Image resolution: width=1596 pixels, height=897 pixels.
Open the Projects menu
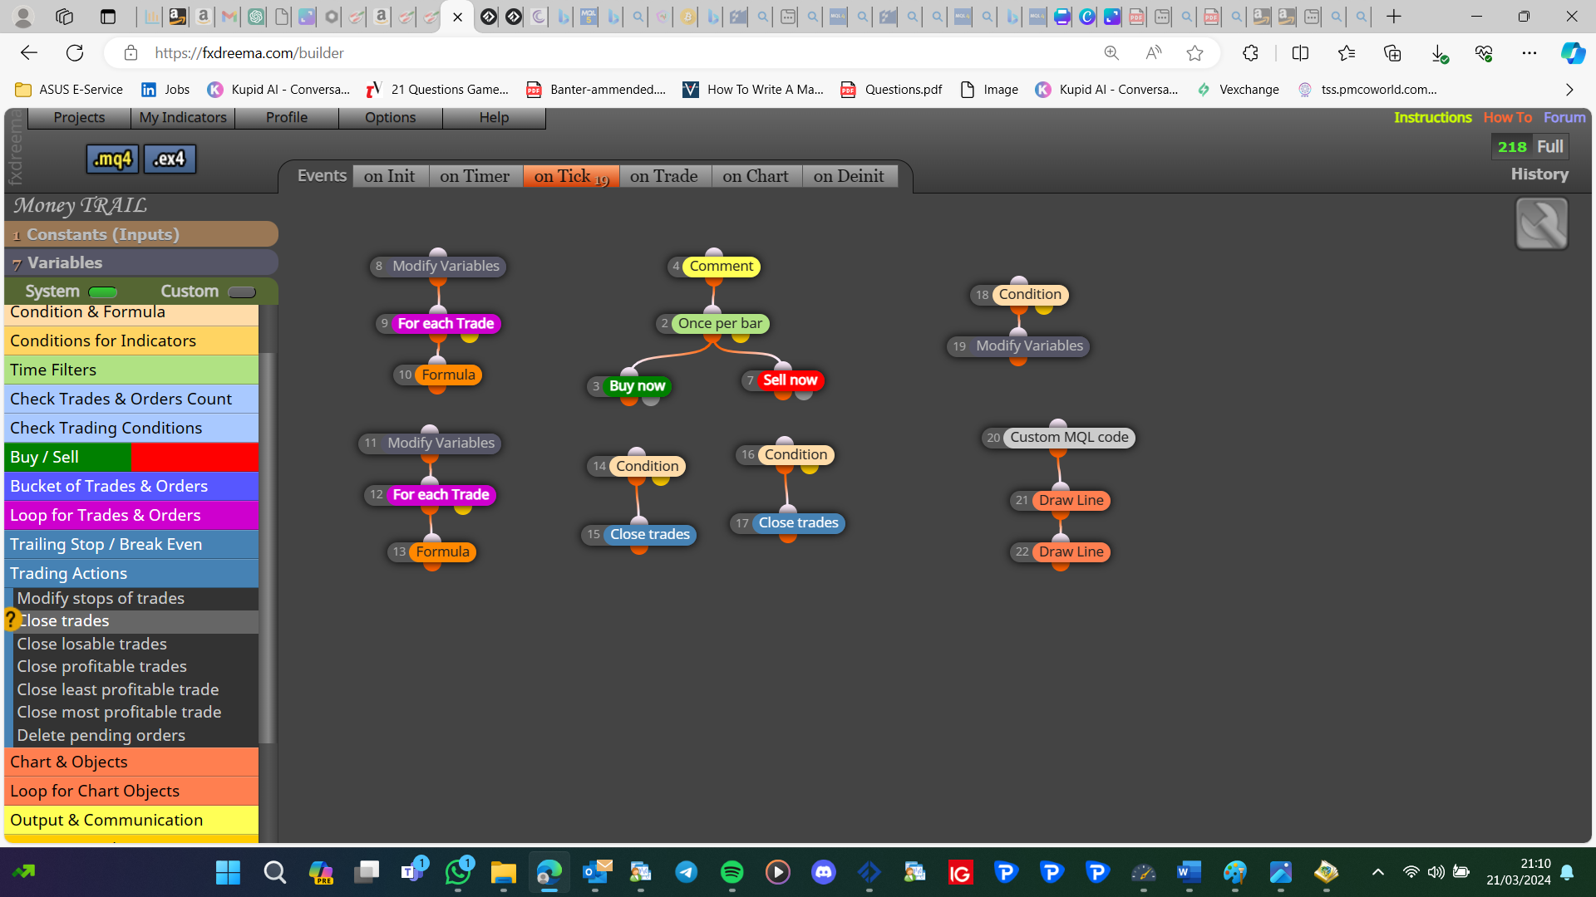coord(79,117)
